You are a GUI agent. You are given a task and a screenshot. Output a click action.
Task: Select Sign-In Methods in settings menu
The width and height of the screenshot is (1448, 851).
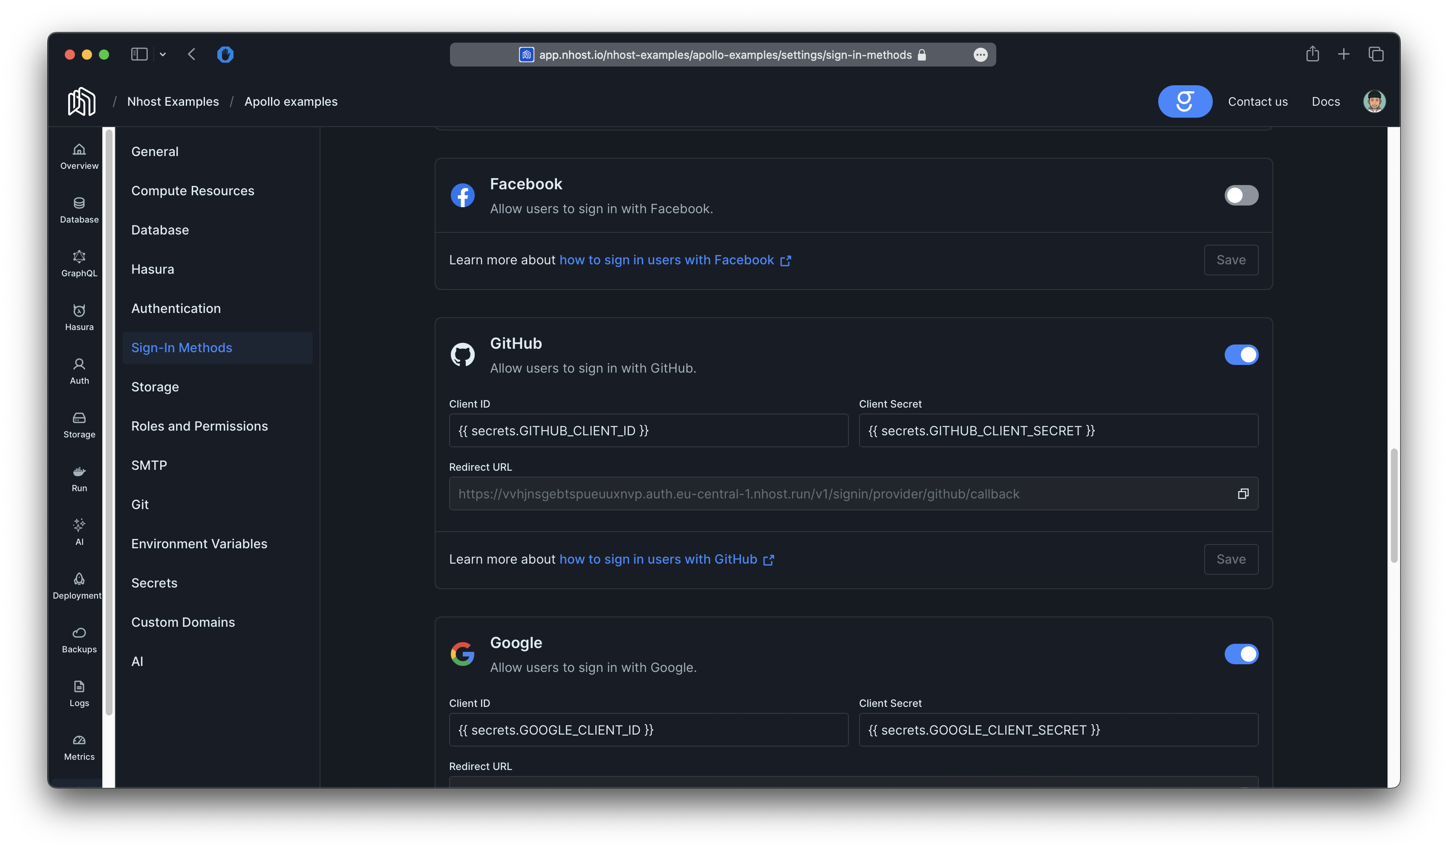pos(217,347)
